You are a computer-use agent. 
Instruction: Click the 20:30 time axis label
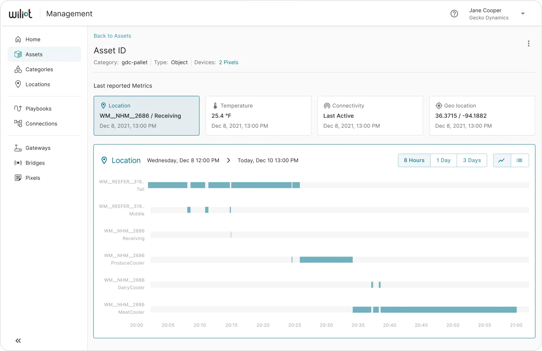[326, 325]
